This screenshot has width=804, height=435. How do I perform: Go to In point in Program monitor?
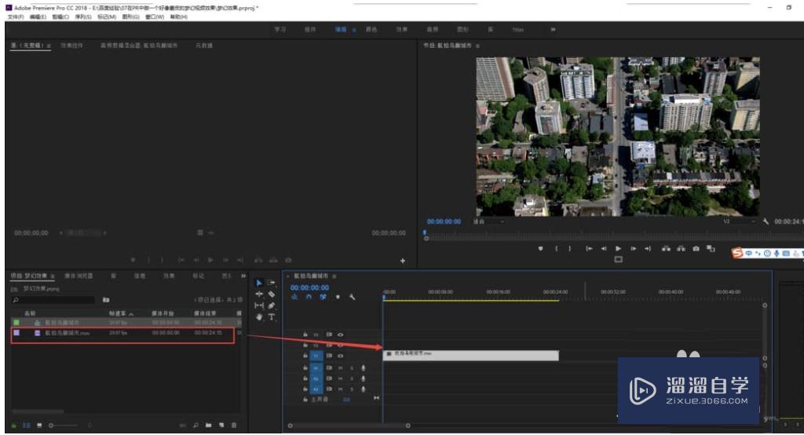[589, 248]
